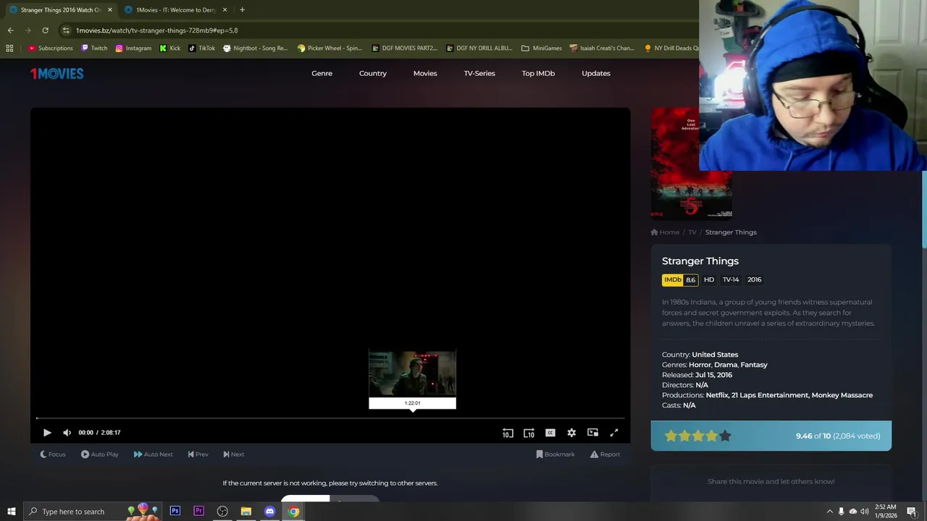
Task: Open Windows Start menu
Action: coord(11,512)
